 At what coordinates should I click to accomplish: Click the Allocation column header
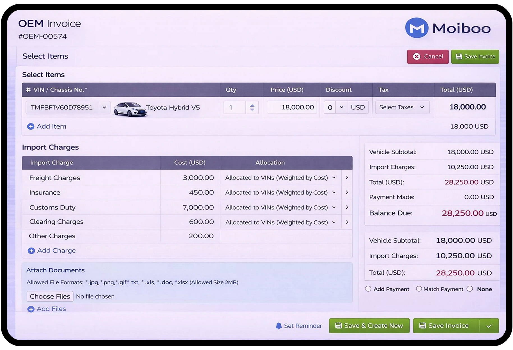point(270,163)
